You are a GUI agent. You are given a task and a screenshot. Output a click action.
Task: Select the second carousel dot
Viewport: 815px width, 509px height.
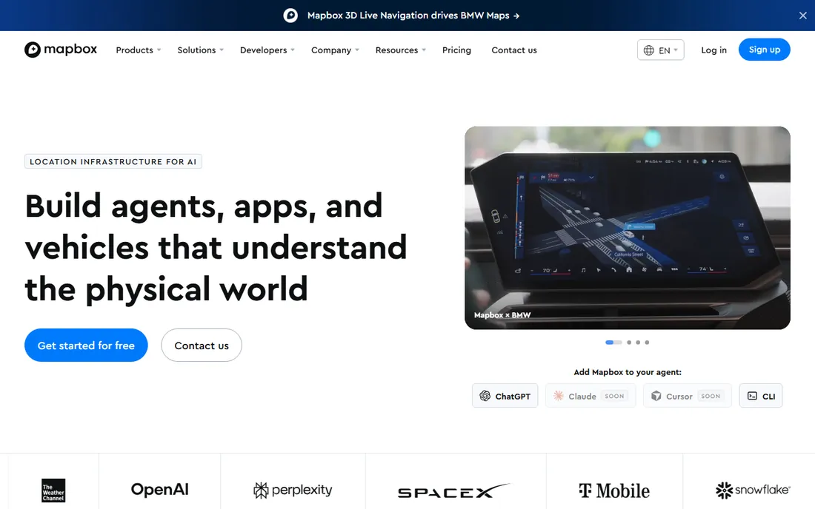click(629, 343)
